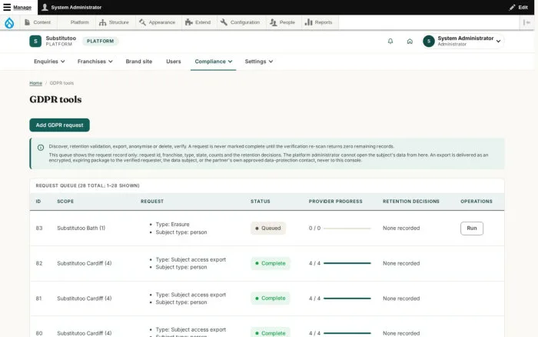
Task: Click the Request Queue heading text
Action: pyautogui.click(x=88, y=185)
